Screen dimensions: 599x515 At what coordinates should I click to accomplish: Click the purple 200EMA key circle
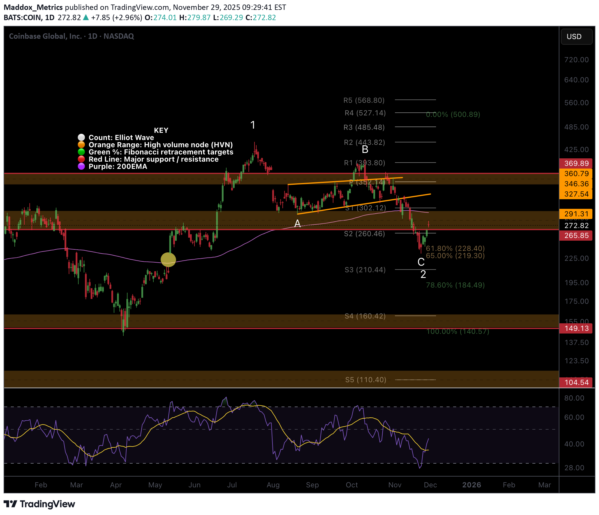point(81,166)
